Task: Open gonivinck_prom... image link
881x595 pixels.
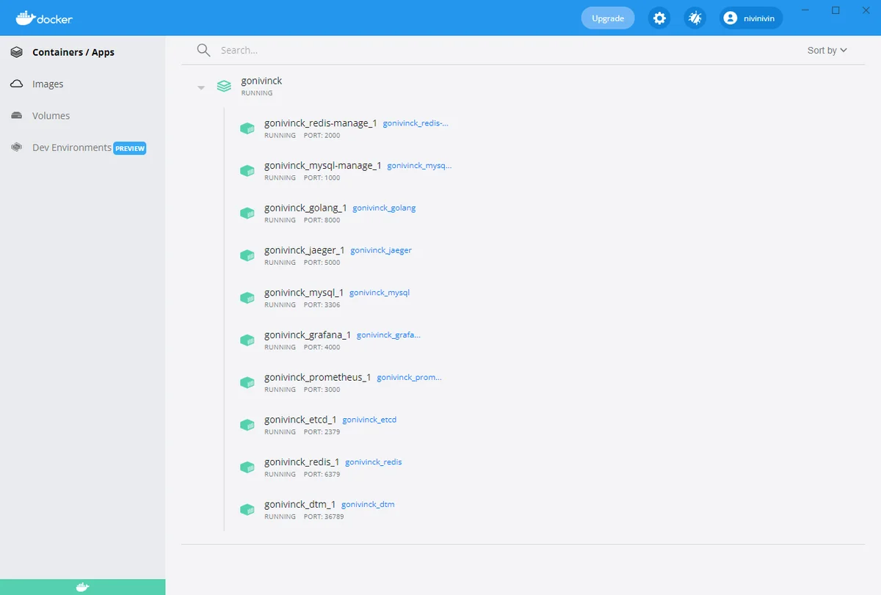Action: (410, 377)
